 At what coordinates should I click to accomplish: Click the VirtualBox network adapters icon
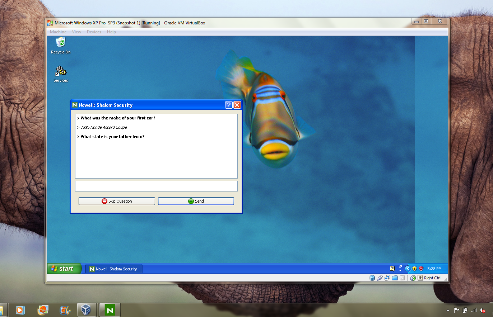point(387,278)
